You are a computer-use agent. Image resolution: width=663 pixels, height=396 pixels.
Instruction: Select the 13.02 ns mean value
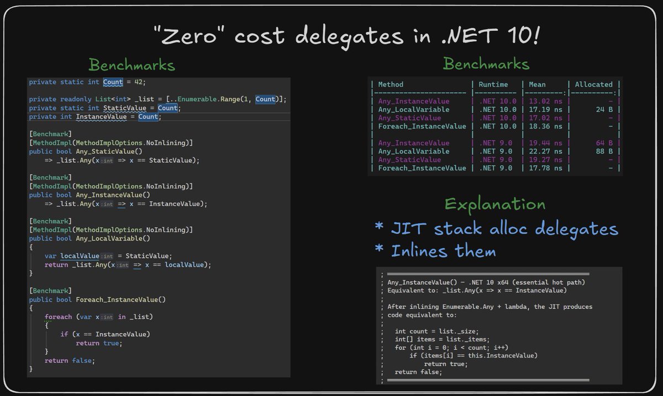(x=545, y=101)
